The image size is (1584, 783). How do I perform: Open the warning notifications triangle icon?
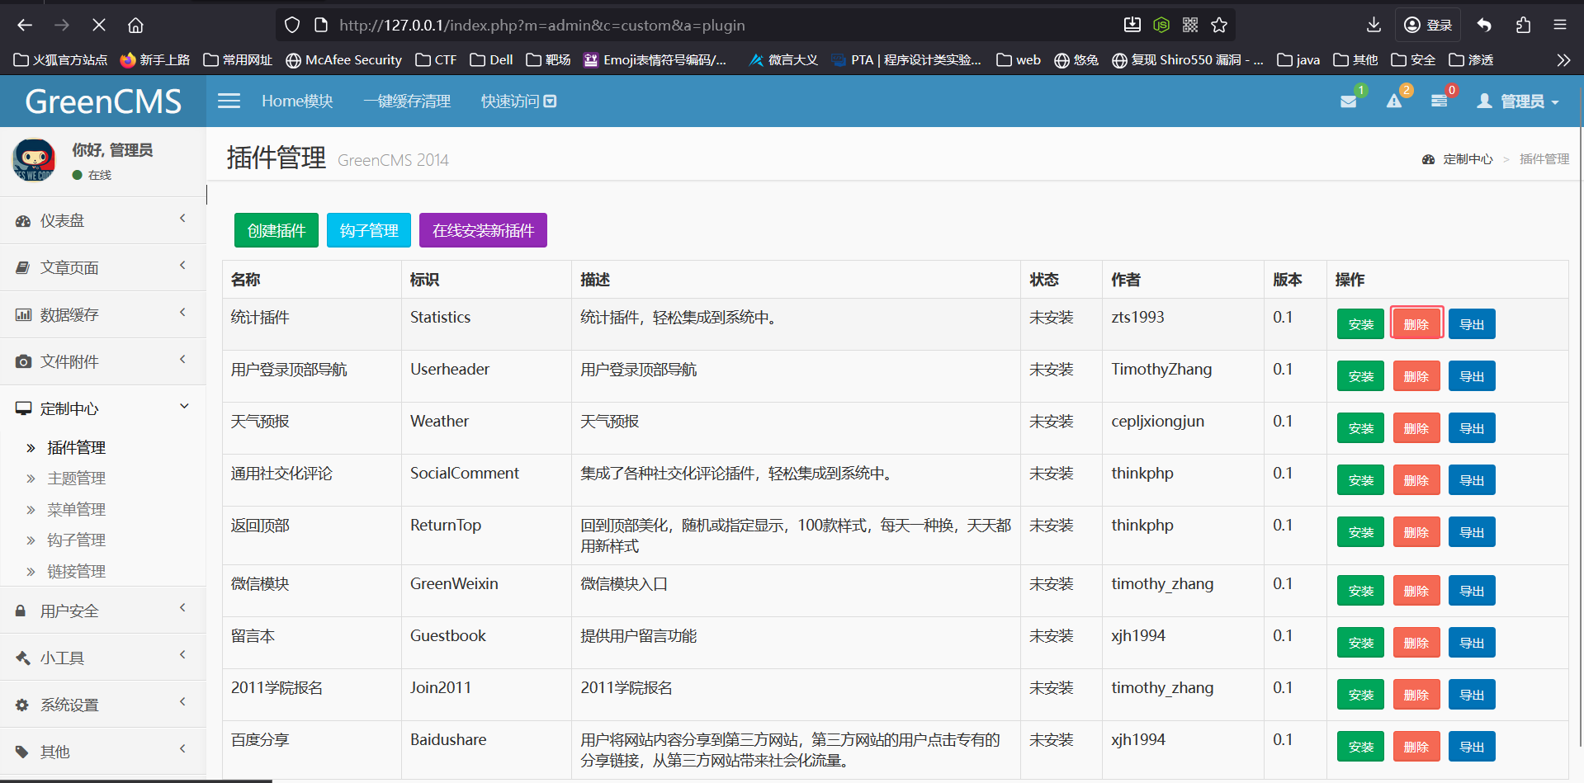coord(1394,101)
